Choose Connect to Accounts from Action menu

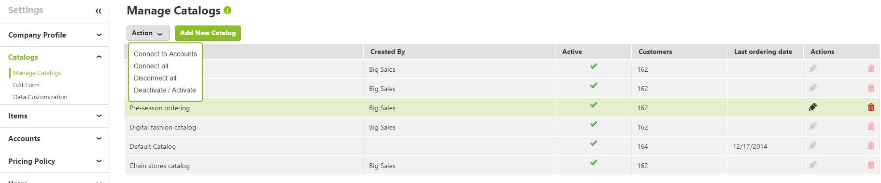[165, 54]
